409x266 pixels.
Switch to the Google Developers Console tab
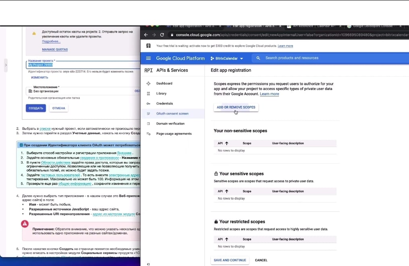(372, 26)
